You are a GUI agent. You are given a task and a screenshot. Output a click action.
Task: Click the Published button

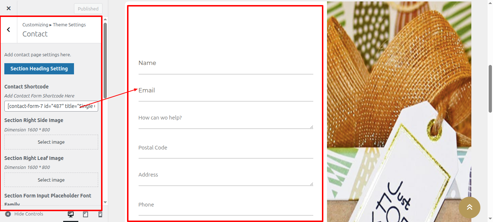(88, 9)
